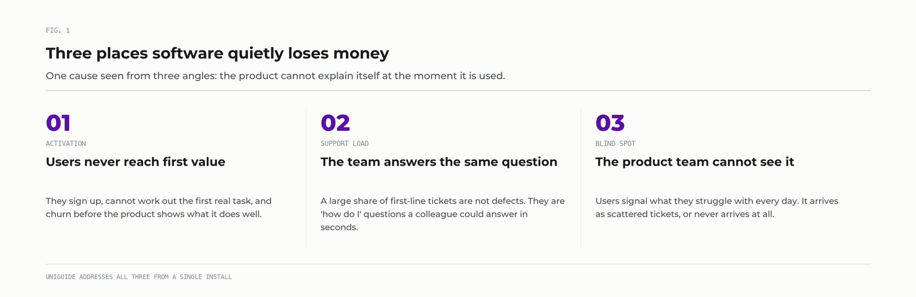Click the purple 01 number
Image resolution: width=916 pixels, height=297 pixels.
point(58,123)
